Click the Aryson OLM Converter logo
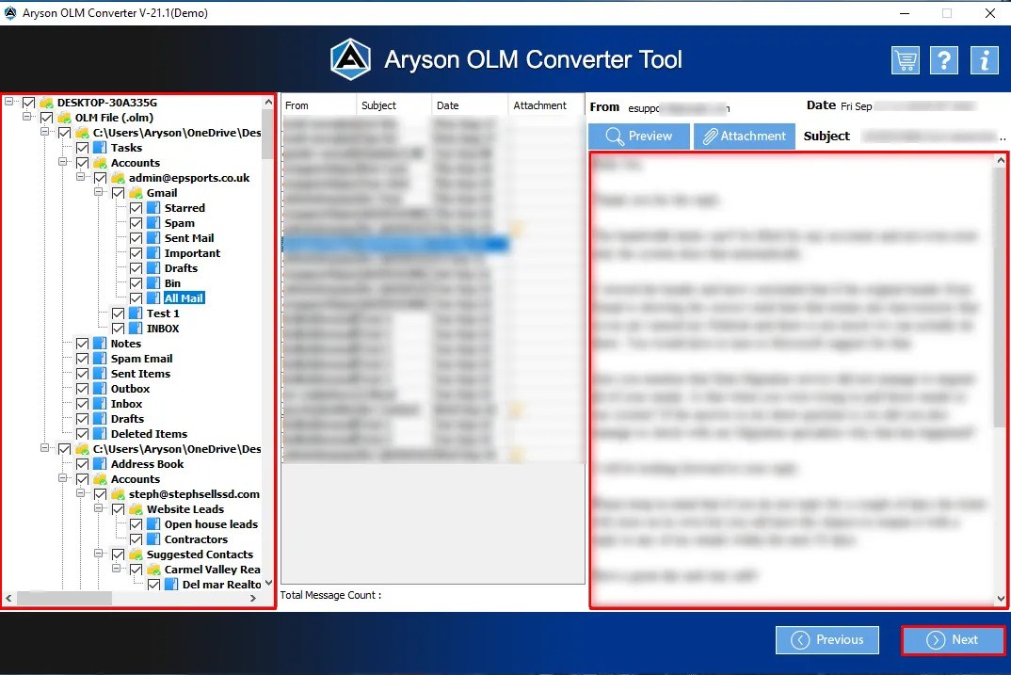This screenshot has width=1011, height=675. tap(350, 59)
